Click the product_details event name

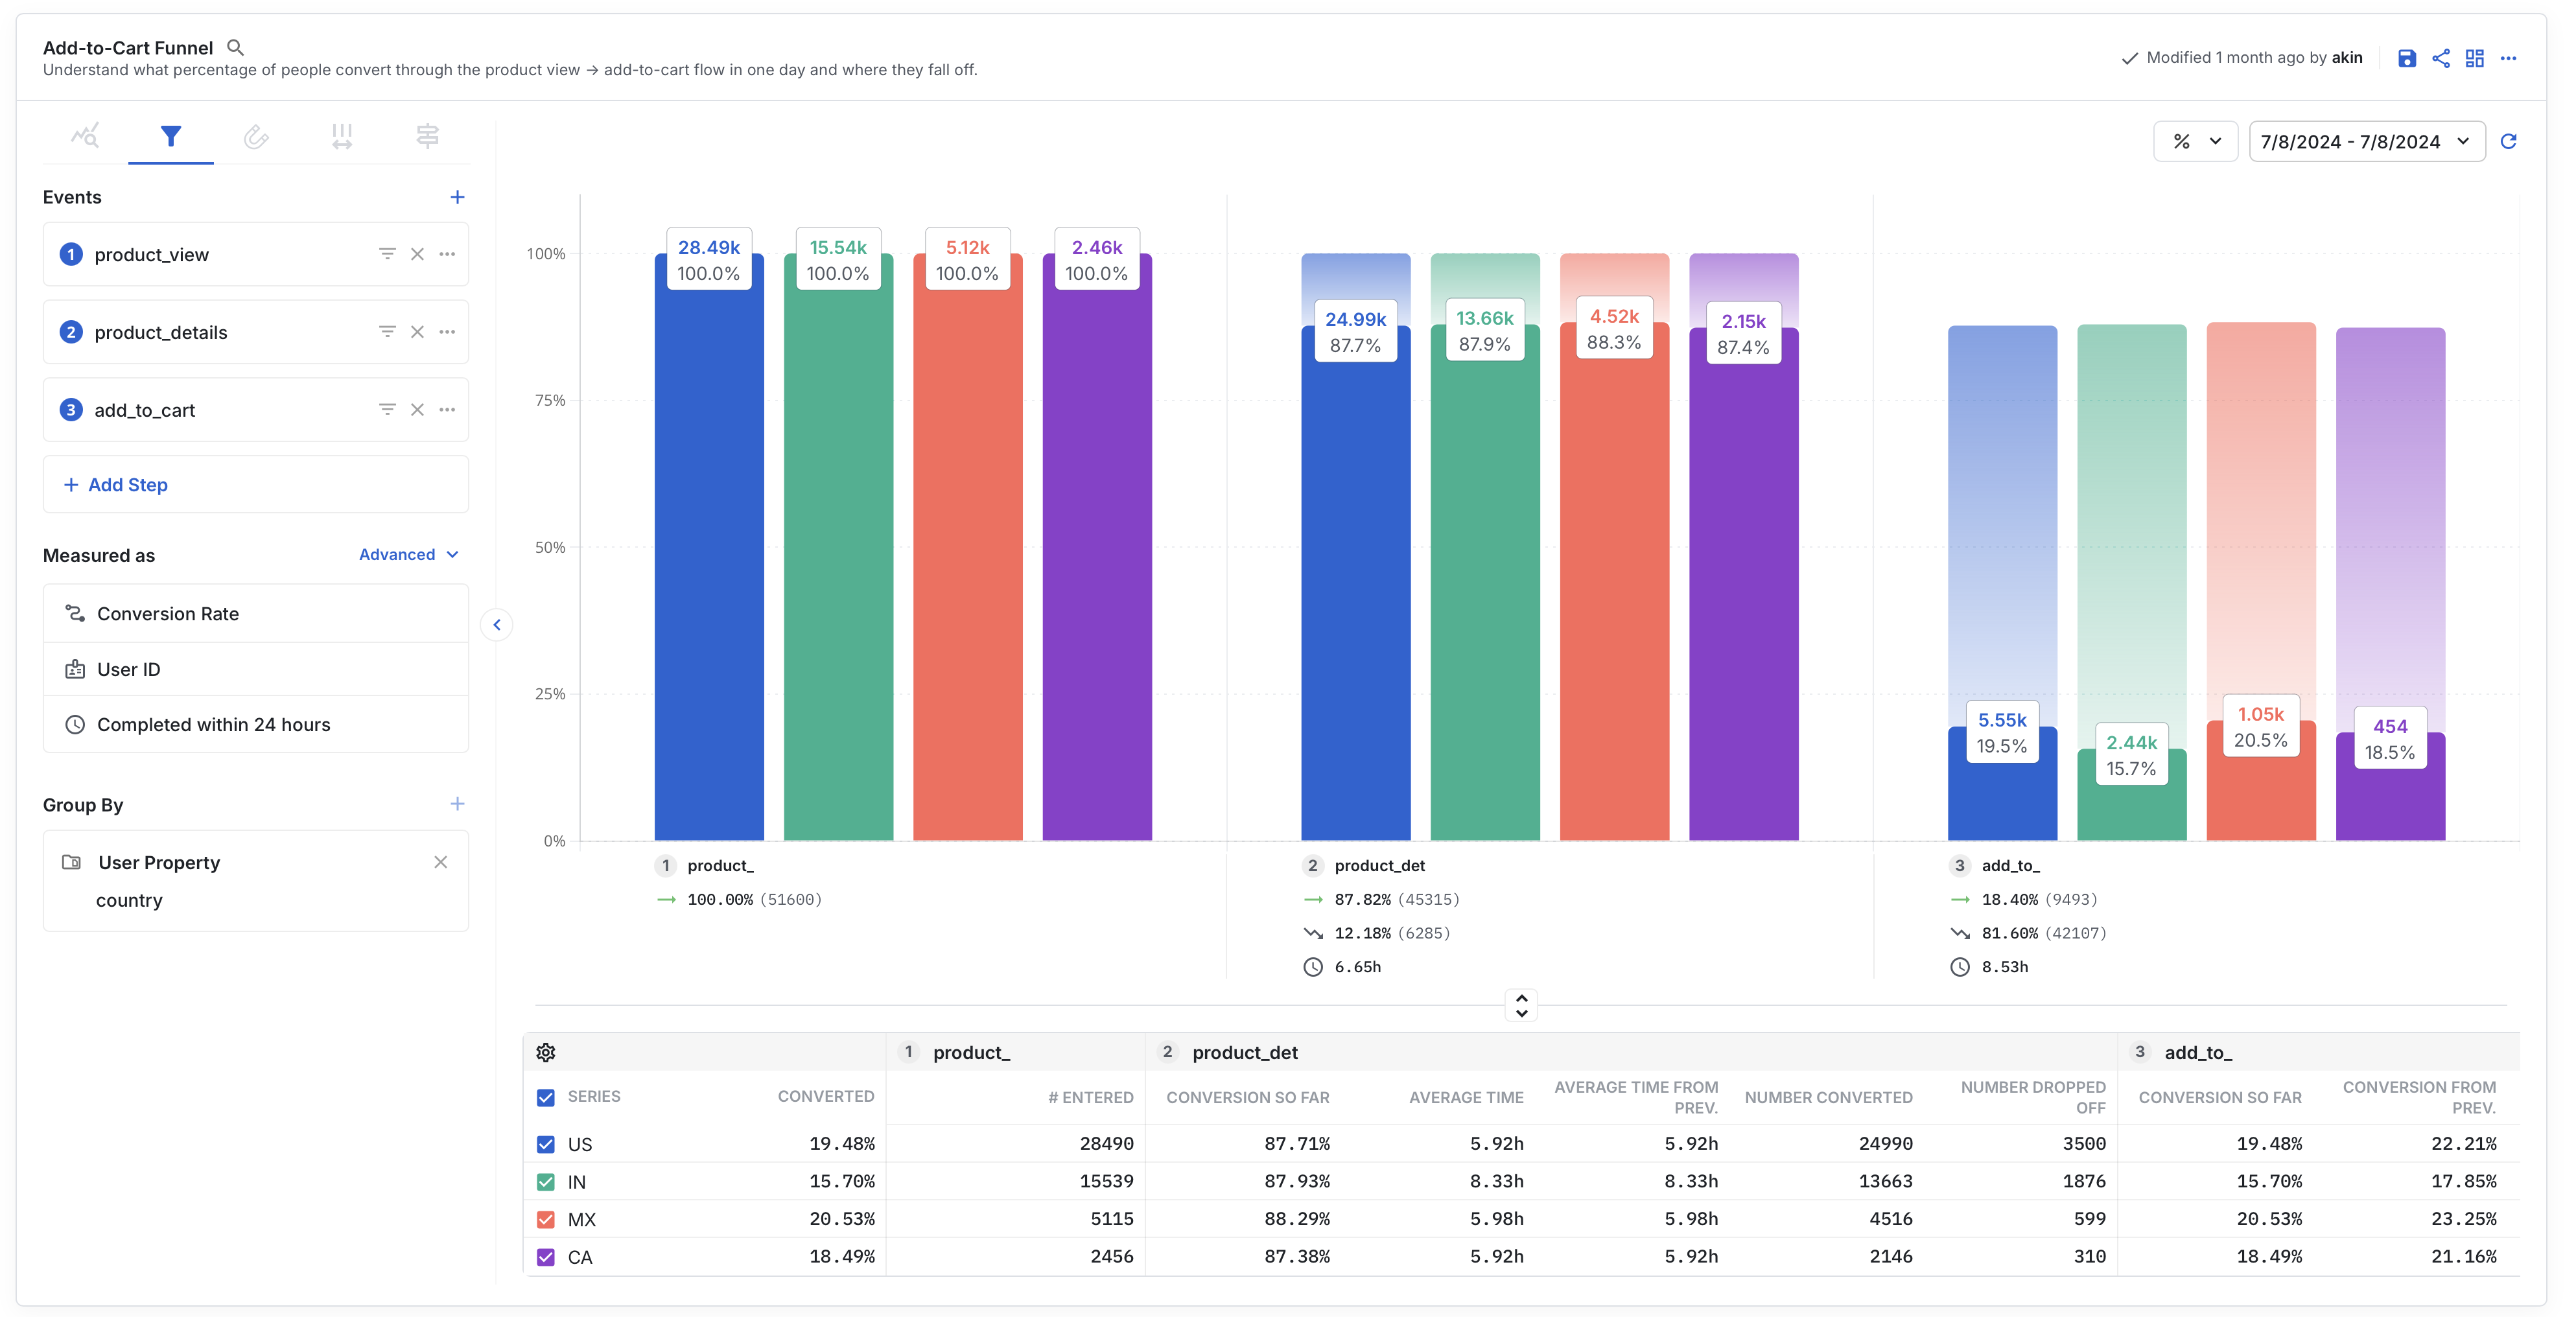tap(161, 333)
